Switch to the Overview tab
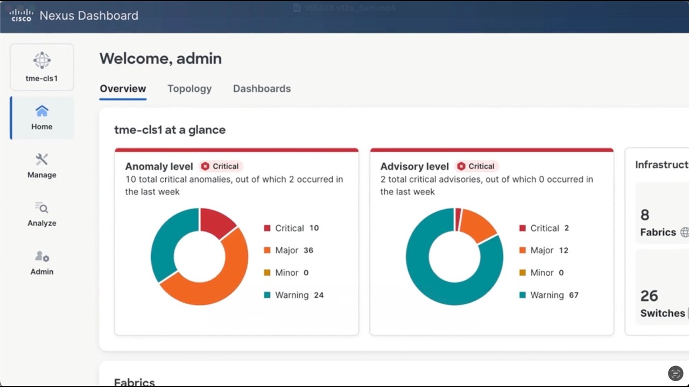Image resolution: width=689 pixels, height=387 pixels. pyautogui.click(x=123, y=89)
